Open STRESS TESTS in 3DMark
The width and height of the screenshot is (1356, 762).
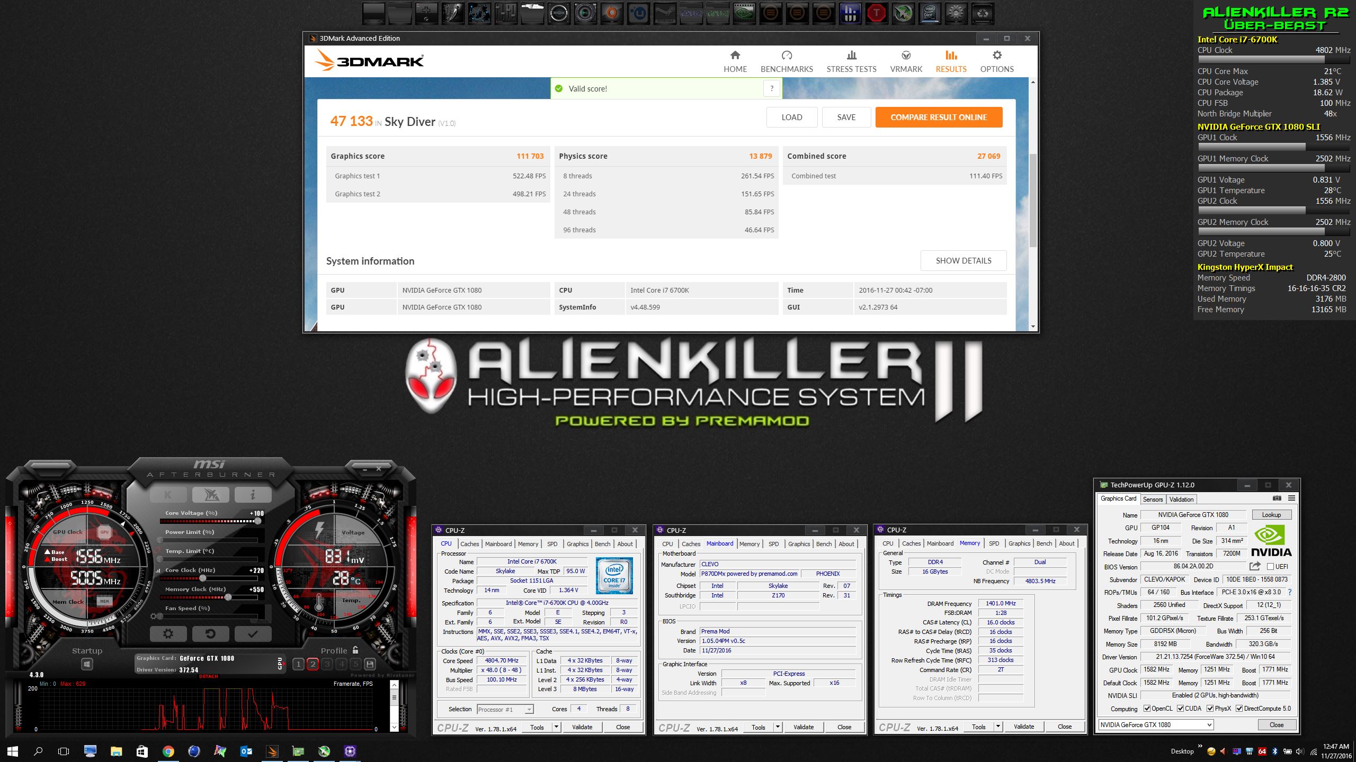[851, 61]
